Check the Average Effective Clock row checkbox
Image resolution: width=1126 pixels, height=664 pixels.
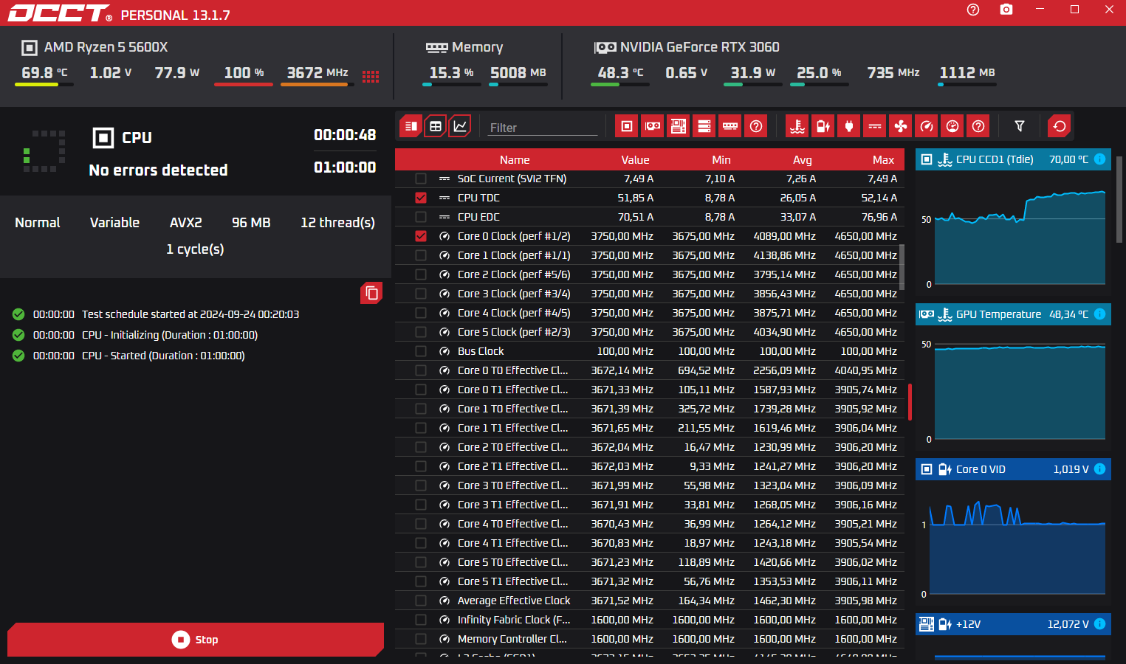(421, 601)
